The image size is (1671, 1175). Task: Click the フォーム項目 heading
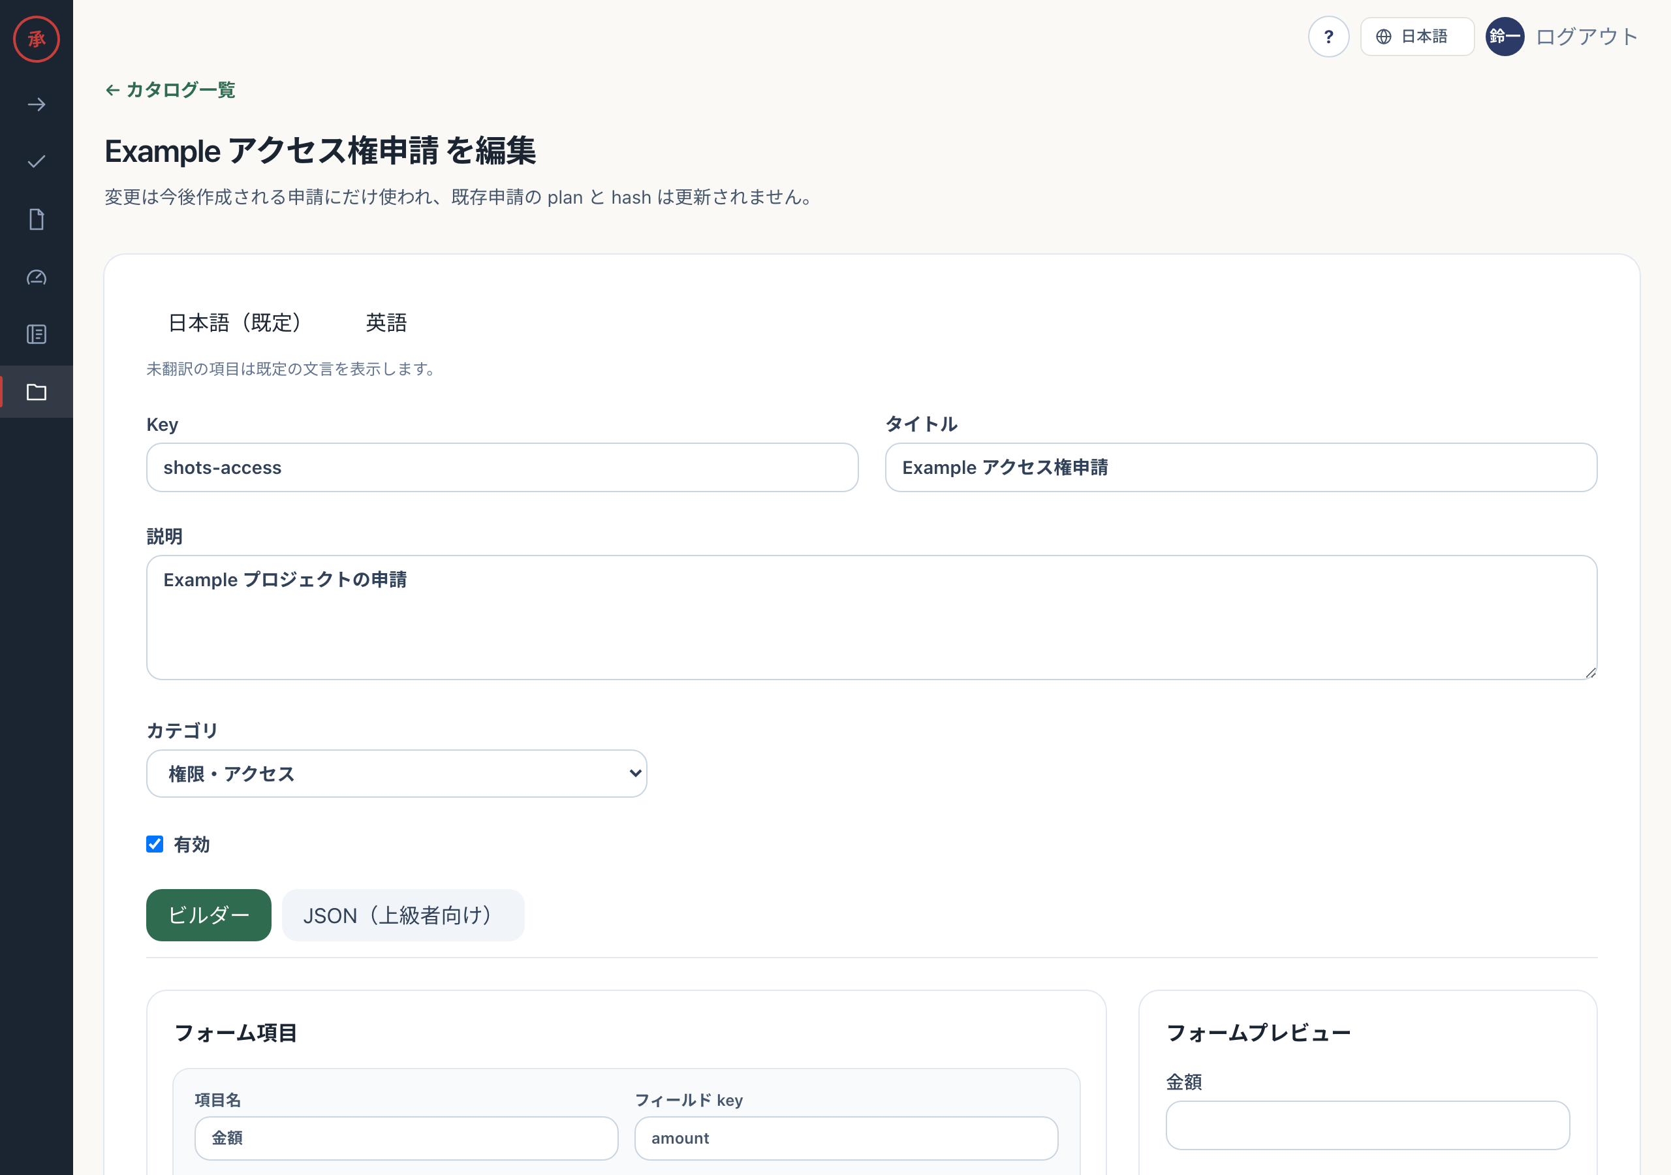point(236,1032)
